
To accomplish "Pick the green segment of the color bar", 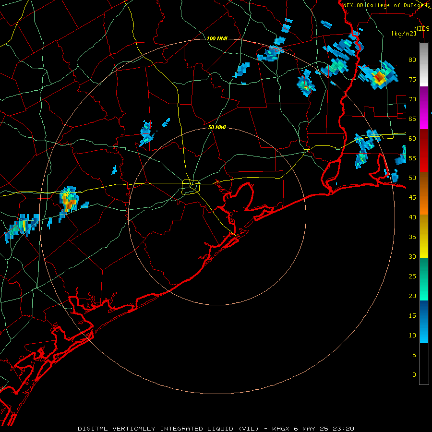I will point(424,279).
